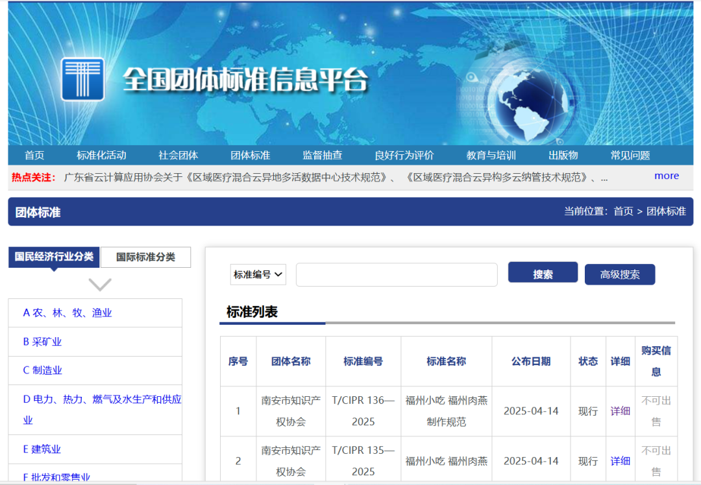The height and width of the screenshot is (485, 701).
Task: Open the 出版物 navigation item
Action: coord(562,155)
